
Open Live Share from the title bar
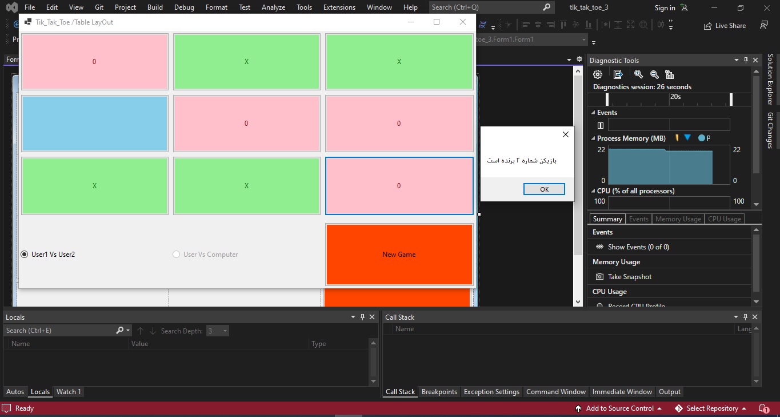[x=725, y=25]
